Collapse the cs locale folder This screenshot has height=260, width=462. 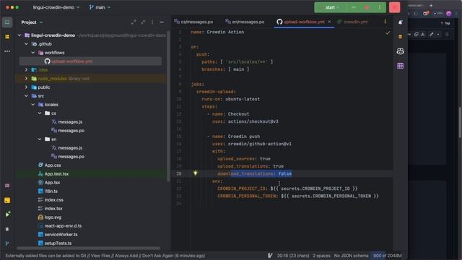point(40,113)
